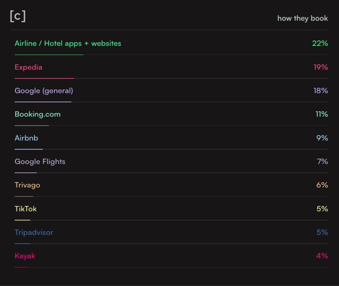The width and height of the screenshot is (339, 286).
Task: Select the Google Flights label
Action: coord(40,162)
